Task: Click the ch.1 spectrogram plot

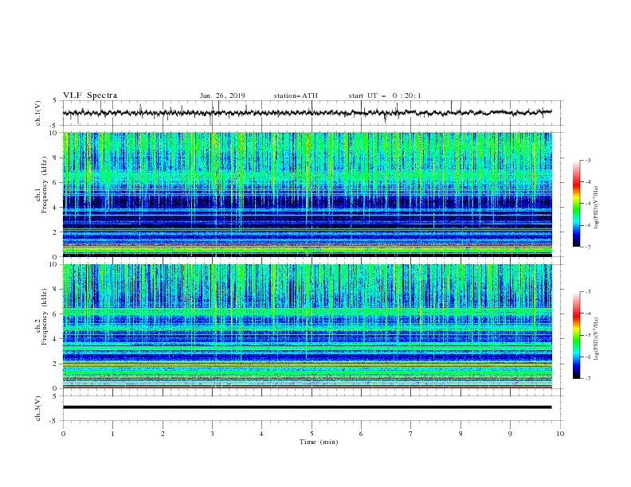Action: point(307,194)
